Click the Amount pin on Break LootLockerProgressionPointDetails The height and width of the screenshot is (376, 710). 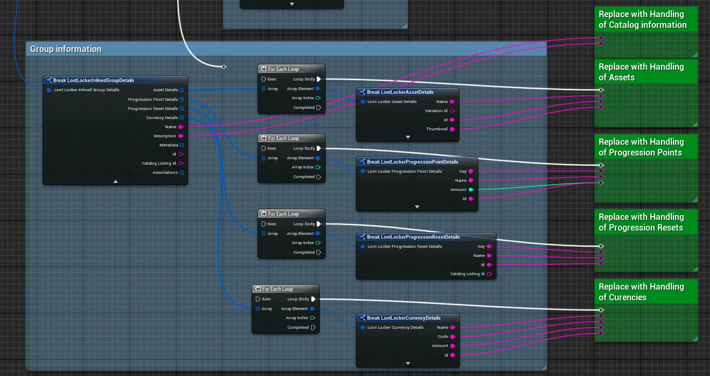tap(471, 190)
